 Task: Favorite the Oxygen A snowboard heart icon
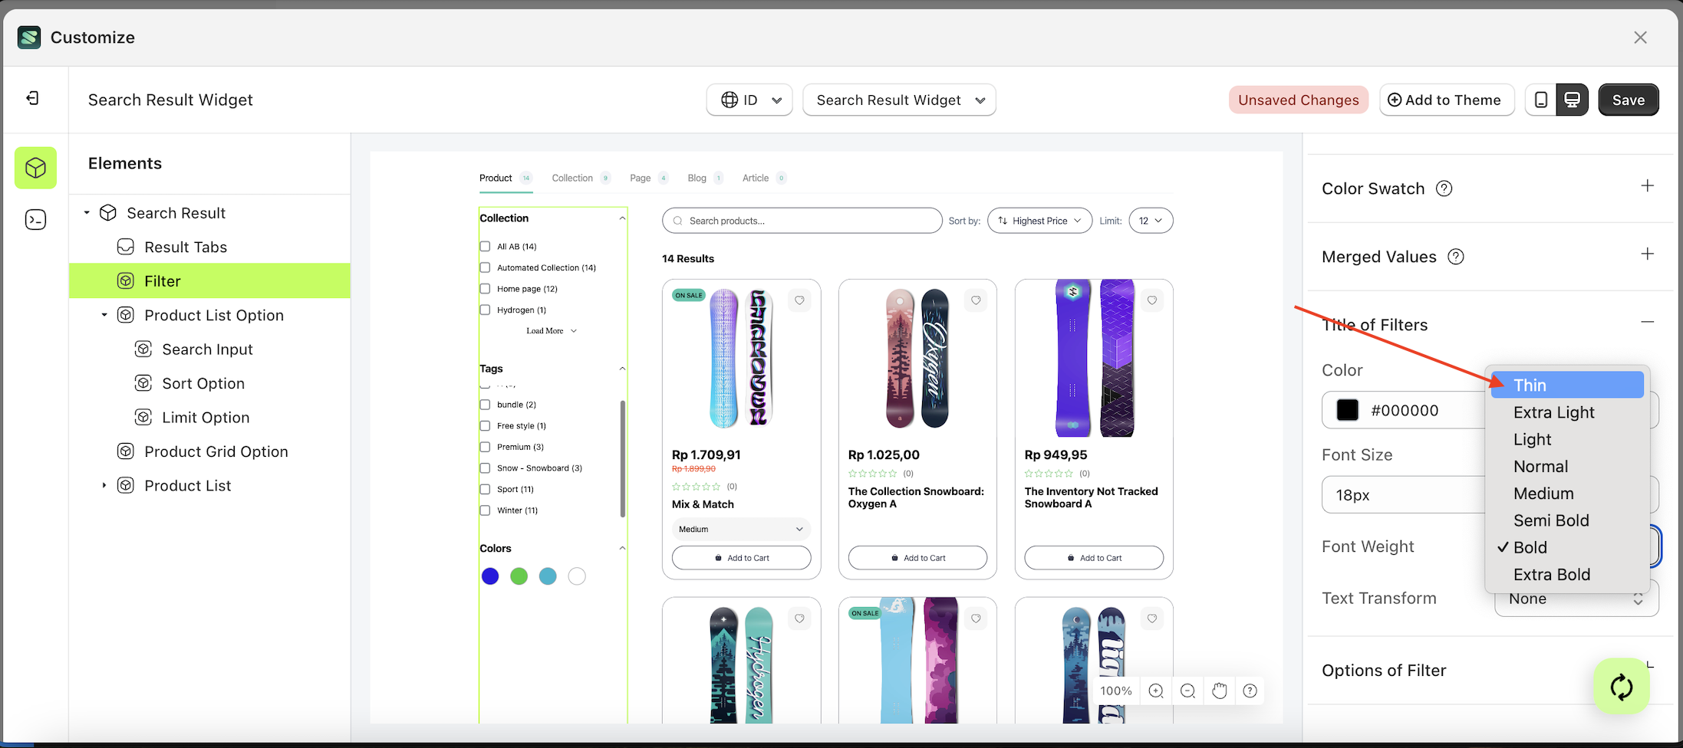pos(976,300)
